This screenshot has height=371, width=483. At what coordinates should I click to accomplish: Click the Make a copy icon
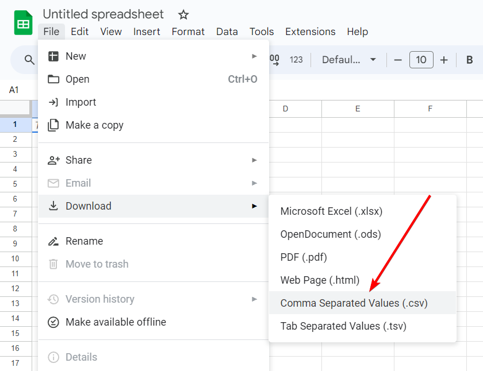[53, 125]
